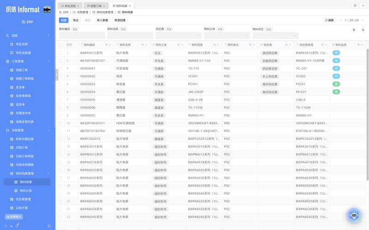Open the AI assistant robot bubble
369x230 pixels.
click(x=354, y=215)
